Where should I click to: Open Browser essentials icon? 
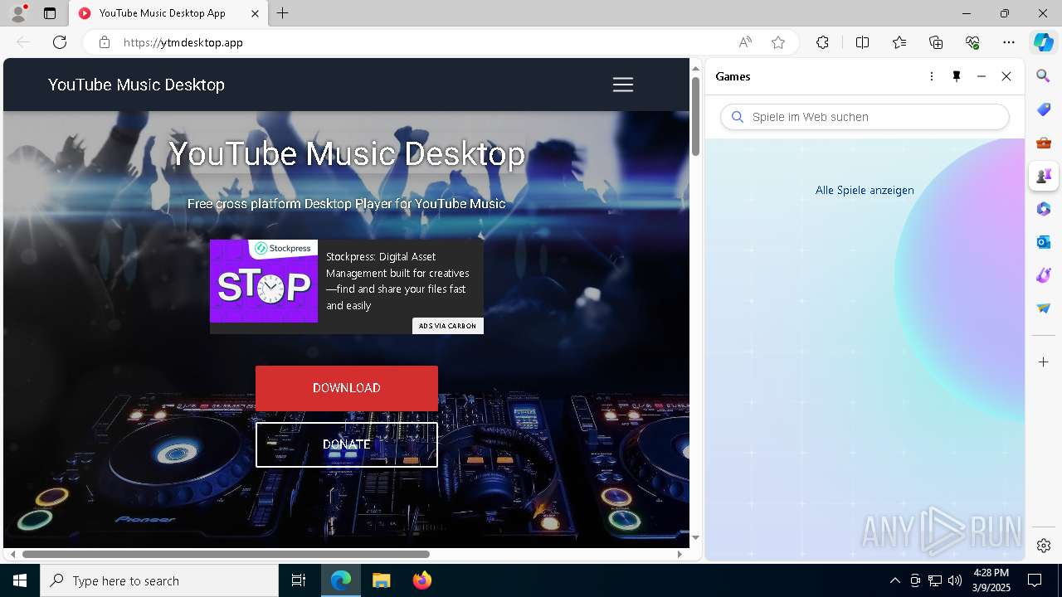pos(972,42)
